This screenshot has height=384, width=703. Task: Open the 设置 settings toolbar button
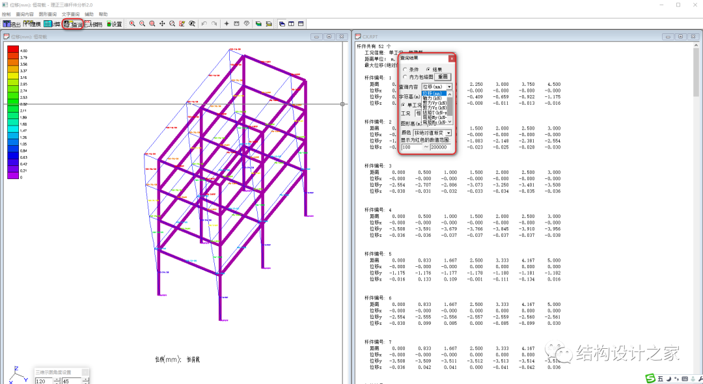(x=114, y=23)
